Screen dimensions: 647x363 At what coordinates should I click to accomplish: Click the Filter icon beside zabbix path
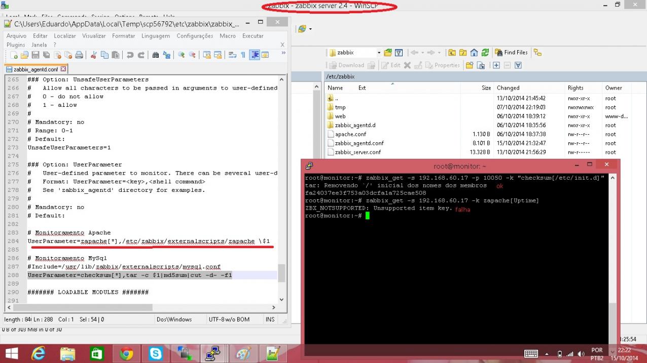click(399, 53)
